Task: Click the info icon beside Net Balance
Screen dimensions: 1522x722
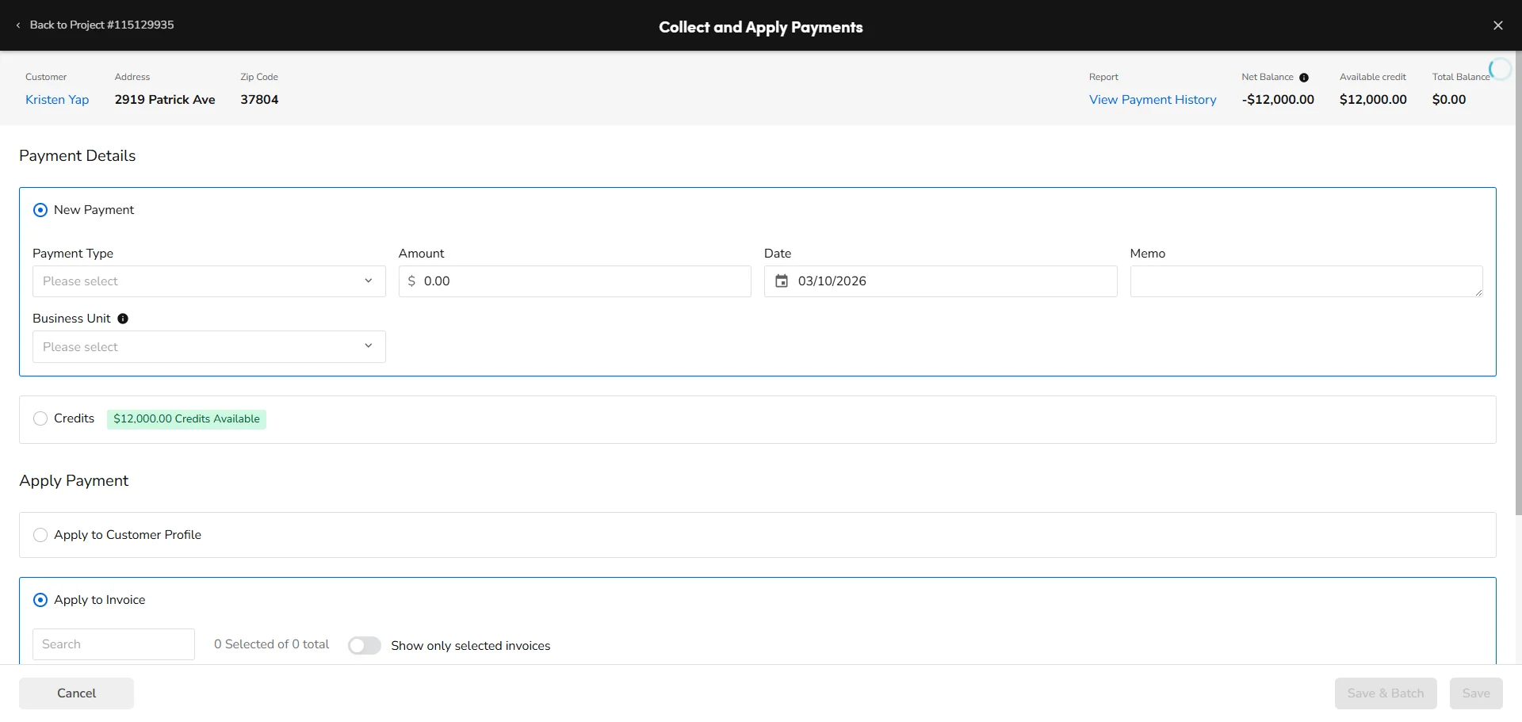Action: [x=1304, y=77]
